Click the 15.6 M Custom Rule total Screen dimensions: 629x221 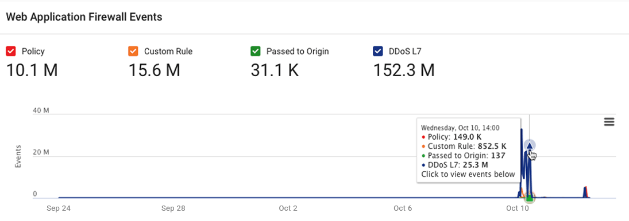coord(154,70)
